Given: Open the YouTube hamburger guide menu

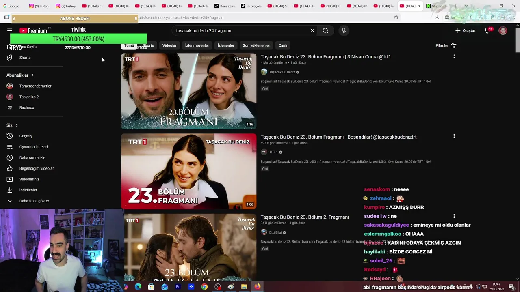Looking at the screenshot, I should pyautogui.click(x=10, y=30).
